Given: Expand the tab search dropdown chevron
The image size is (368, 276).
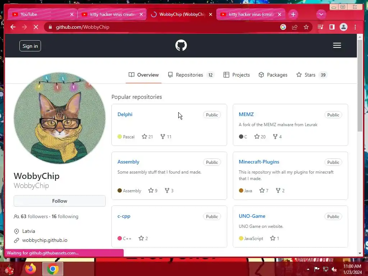Looking at the screenshot, I should pos(321,14).
